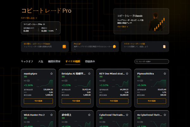This screenshot has width=190, height=127.
Task: Open ROI period dropdown on PlymouthUltra card
Action: 142,81
